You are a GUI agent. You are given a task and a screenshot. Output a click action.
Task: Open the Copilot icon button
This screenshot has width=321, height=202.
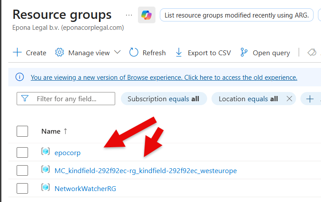[146, 15]
